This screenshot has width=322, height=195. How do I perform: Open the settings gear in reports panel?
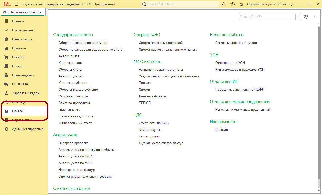(306, 17)
